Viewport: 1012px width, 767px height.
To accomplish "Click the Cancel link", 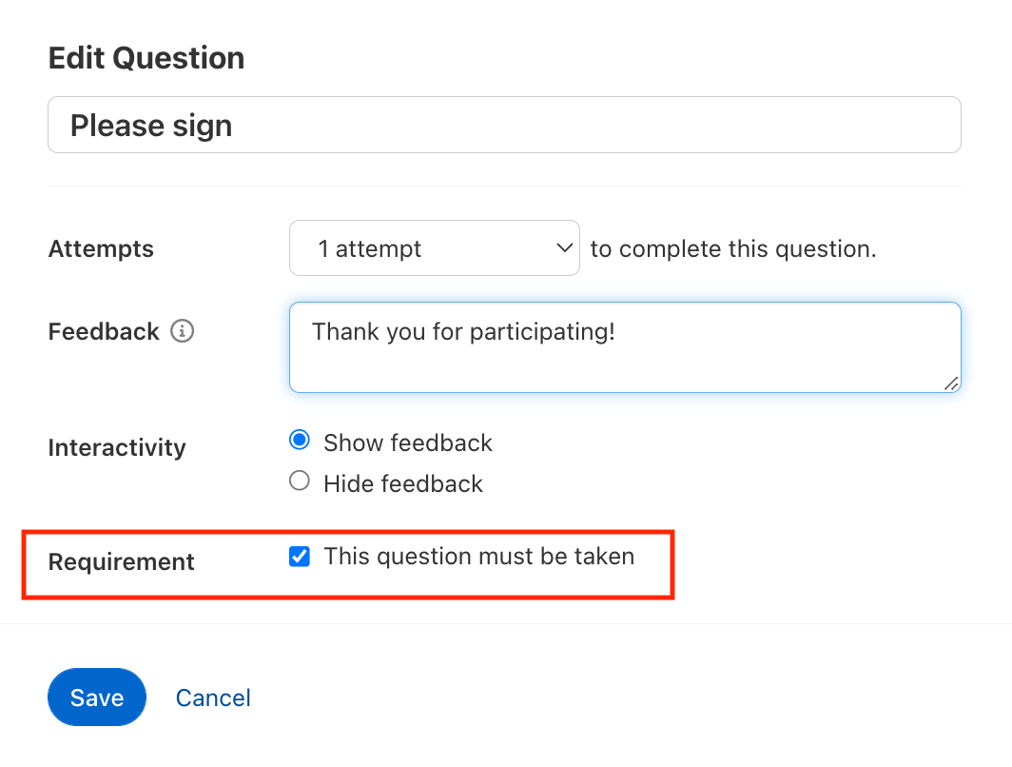I will 213,698.
